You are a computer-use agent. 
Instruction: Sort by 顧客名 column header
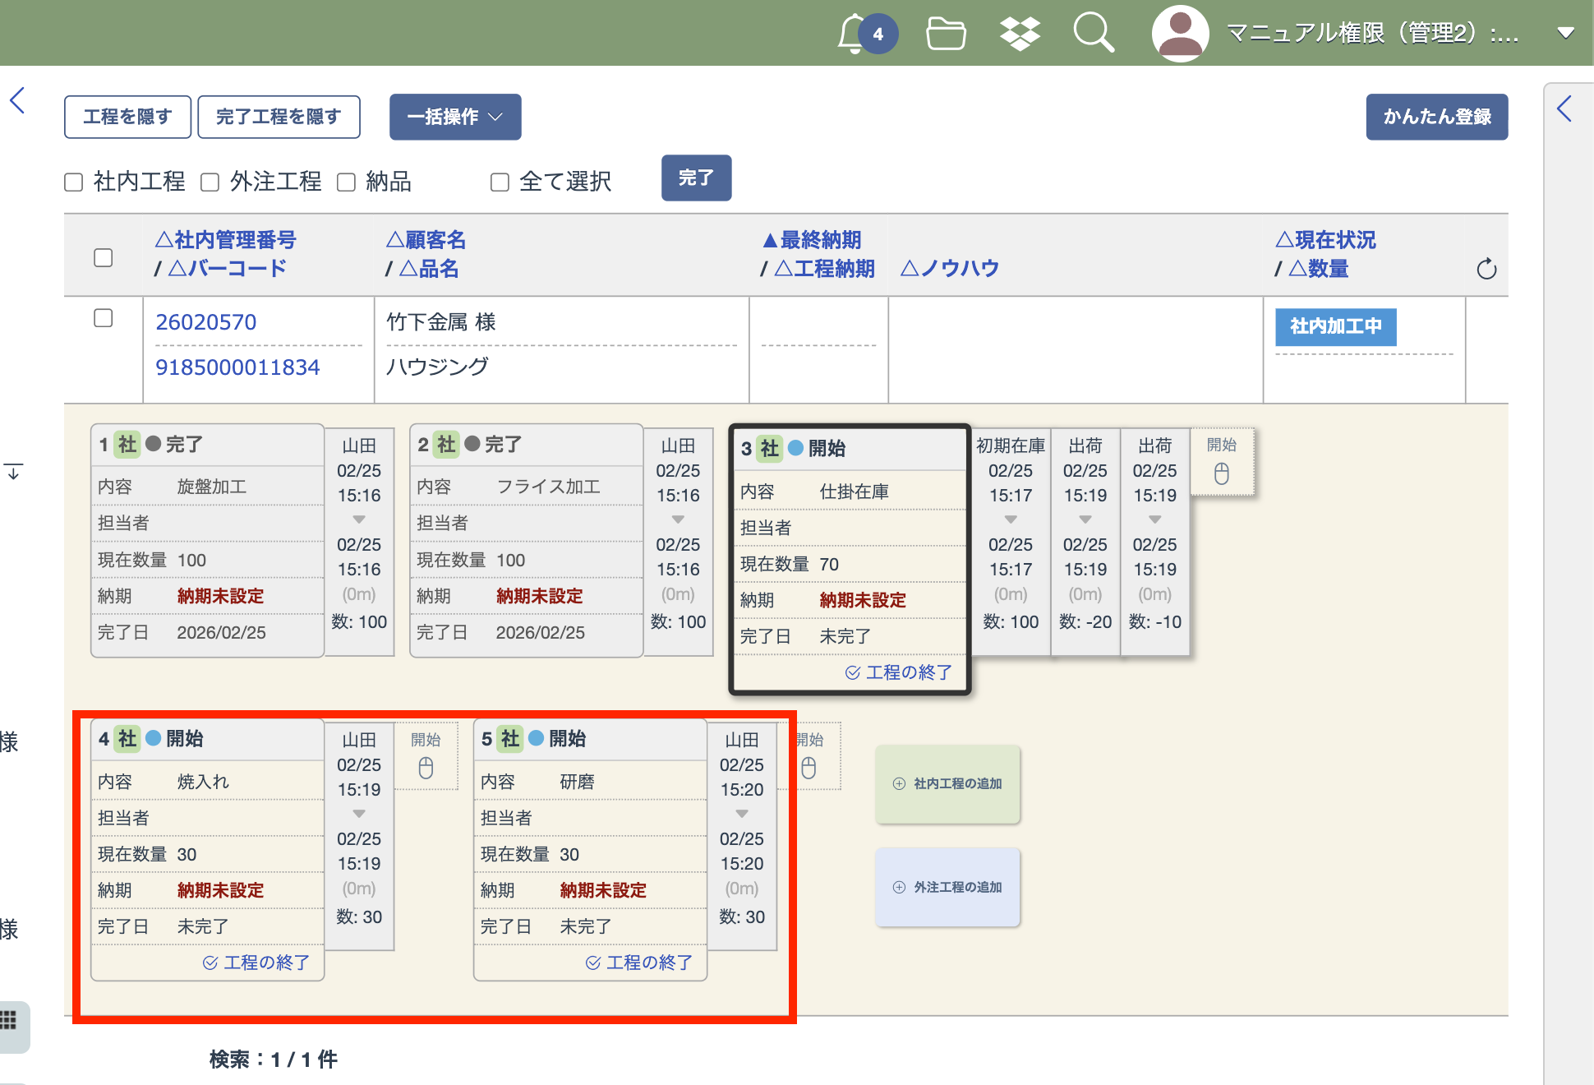pyautogui.click(x=426, y=240)
